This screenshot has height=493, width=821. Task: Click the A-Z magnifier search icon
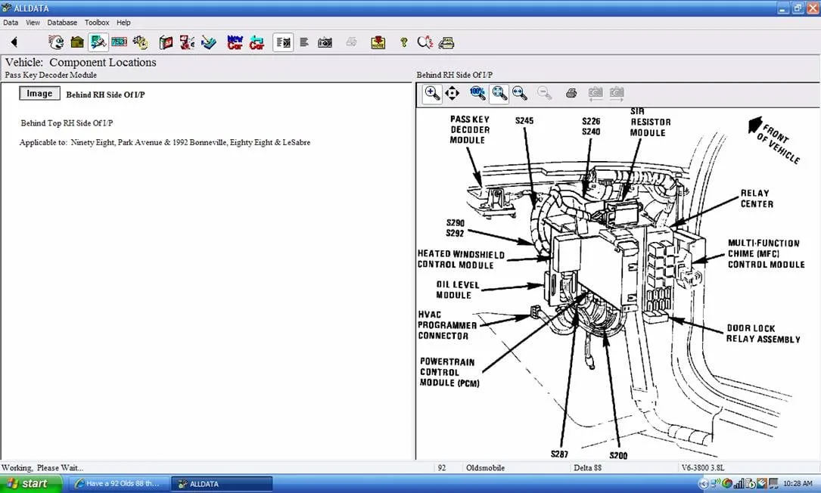pos(425,42)
